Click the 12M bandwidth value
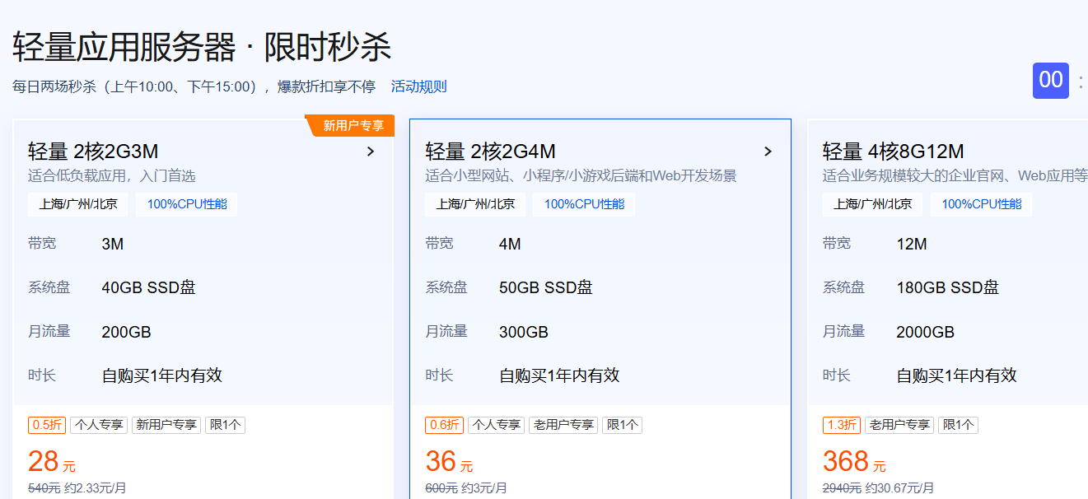 click(912, 244)
